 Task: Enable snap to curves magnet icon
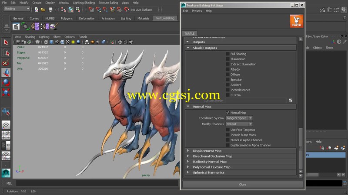click(98, 10)
